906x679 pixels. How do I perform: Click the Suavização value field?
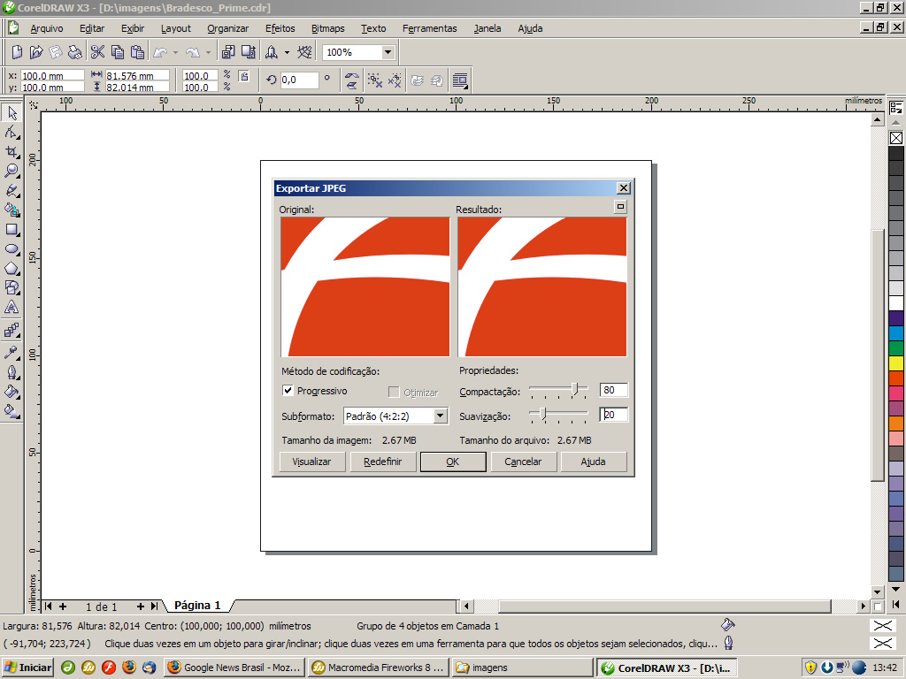click(x=614, y=415)
